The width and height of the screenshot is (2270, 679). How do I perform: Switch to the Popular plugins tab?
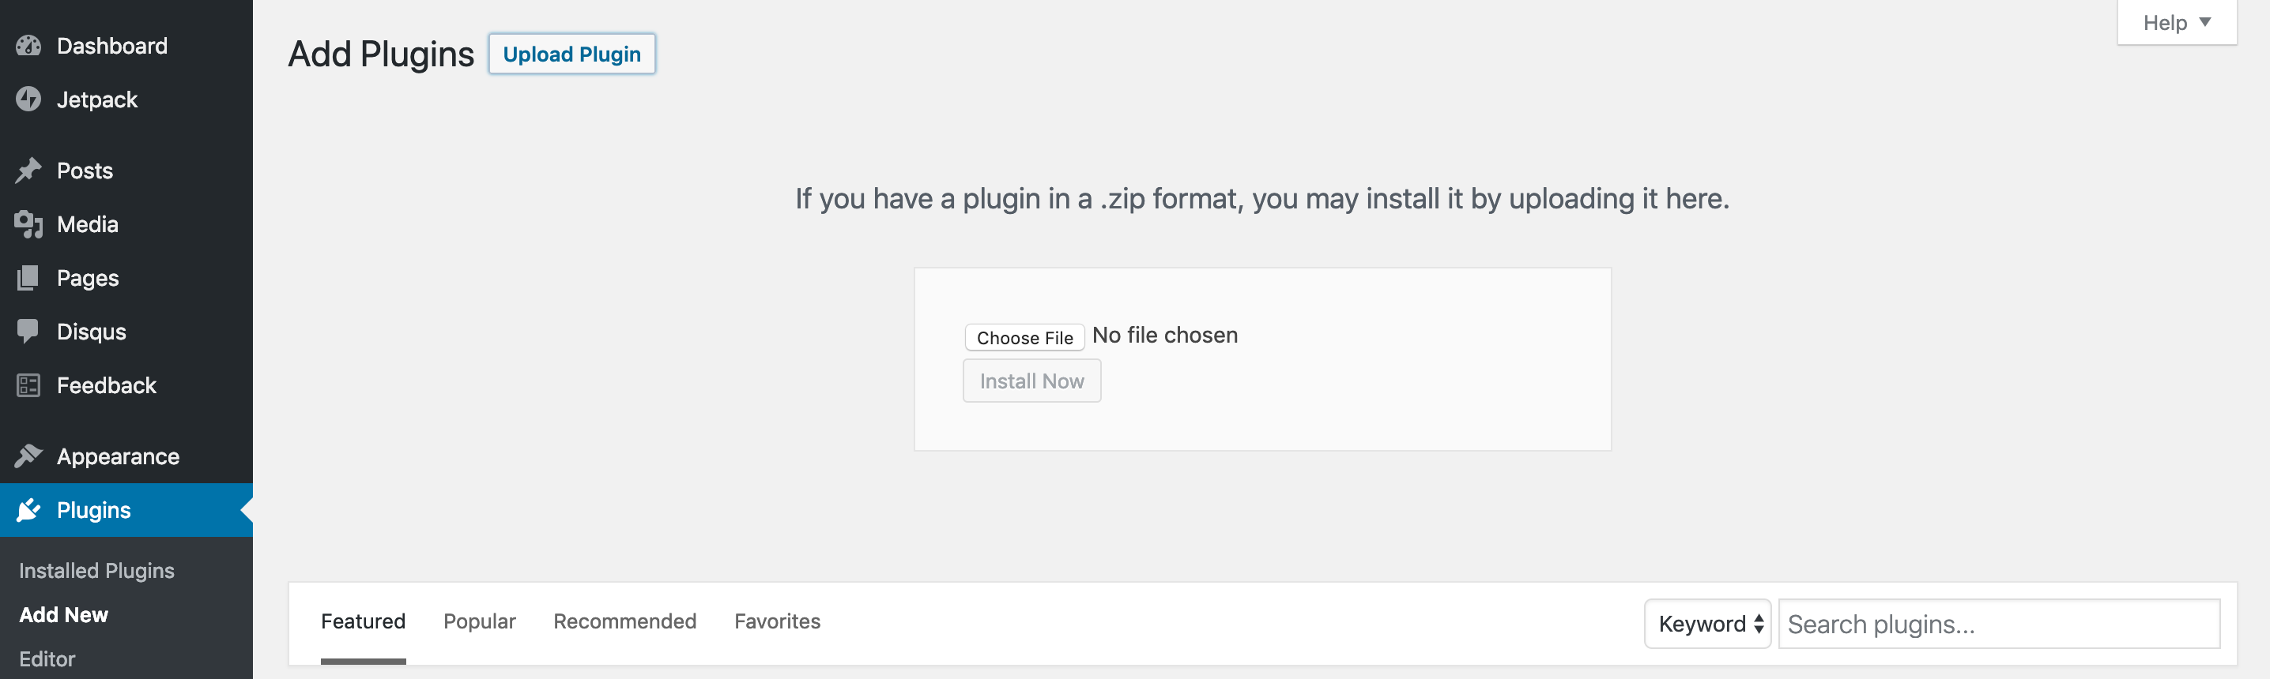[x=480, y=621]
